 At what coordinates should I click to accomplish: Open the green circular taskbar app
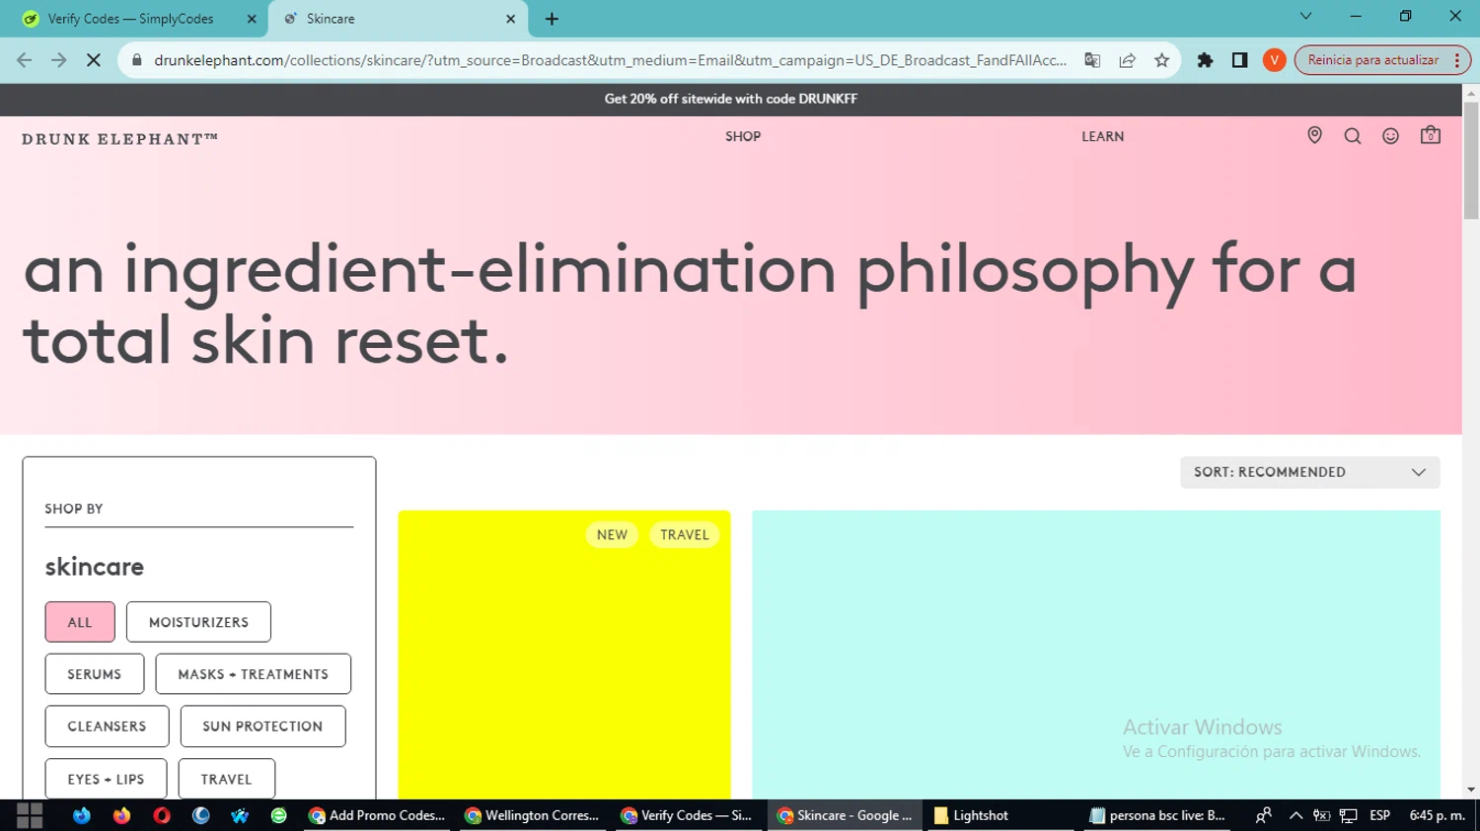click(x=279, y=815)
